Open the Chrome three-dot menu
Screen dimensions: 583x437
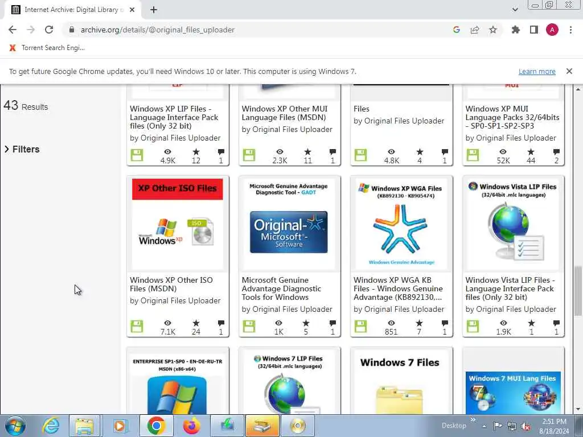[570, 30]
